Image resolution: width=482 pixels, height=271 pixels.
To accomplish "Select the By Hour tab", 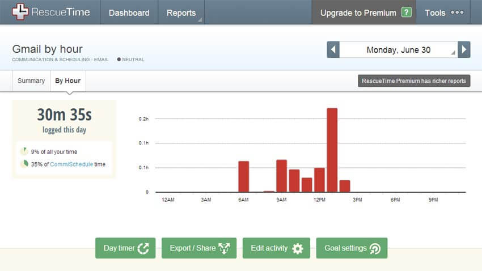I will click(x=68, y=81).
